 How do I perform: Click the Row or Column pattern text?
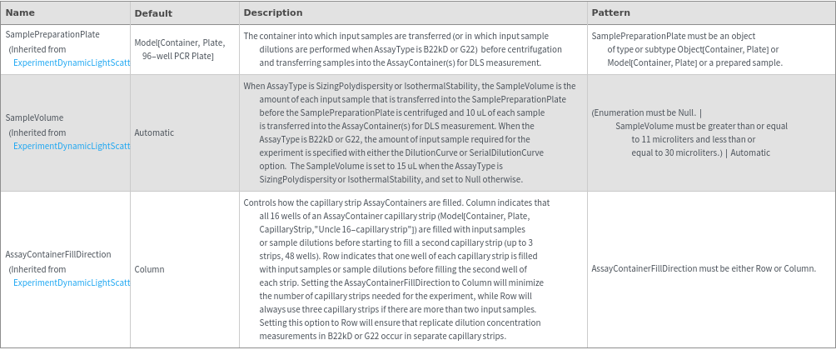point(702,269)
